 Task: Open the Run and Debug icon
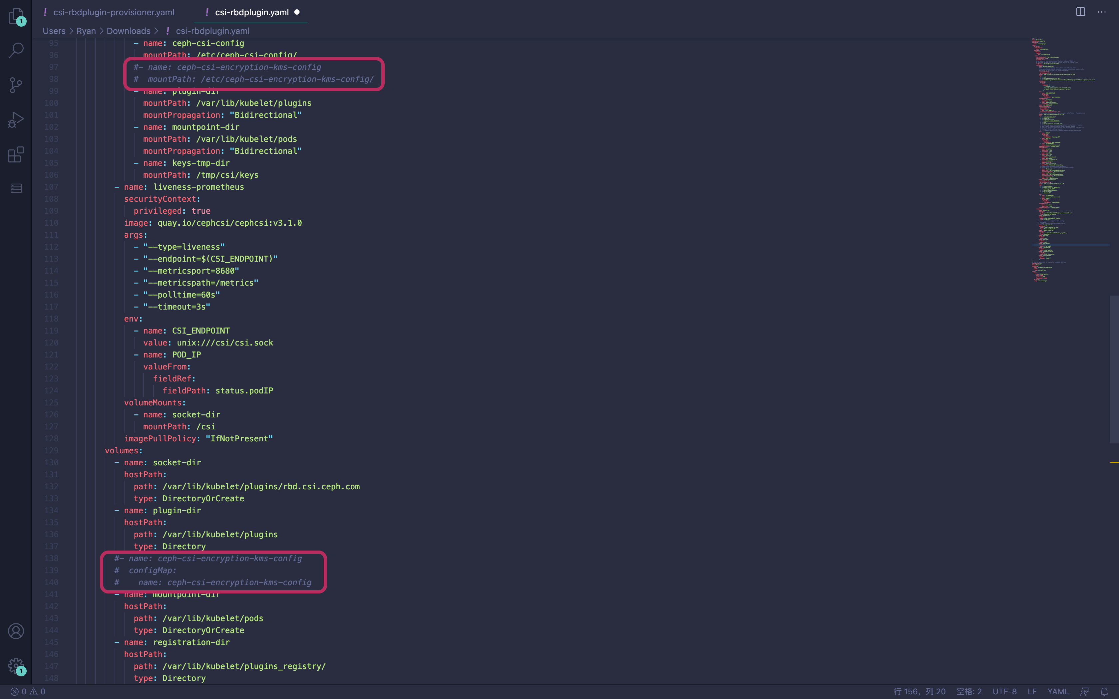point(16,120)
